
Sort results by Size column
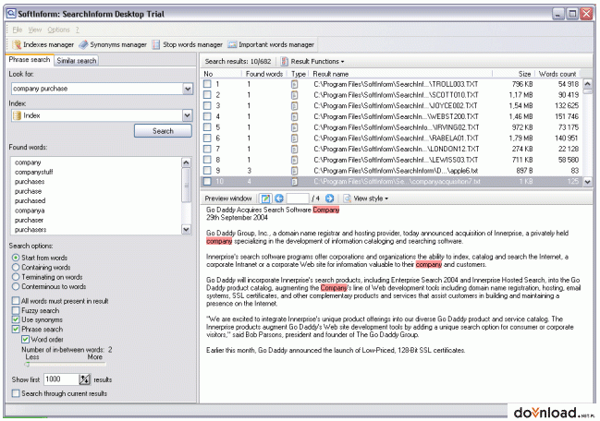click(x=514, y=74)
